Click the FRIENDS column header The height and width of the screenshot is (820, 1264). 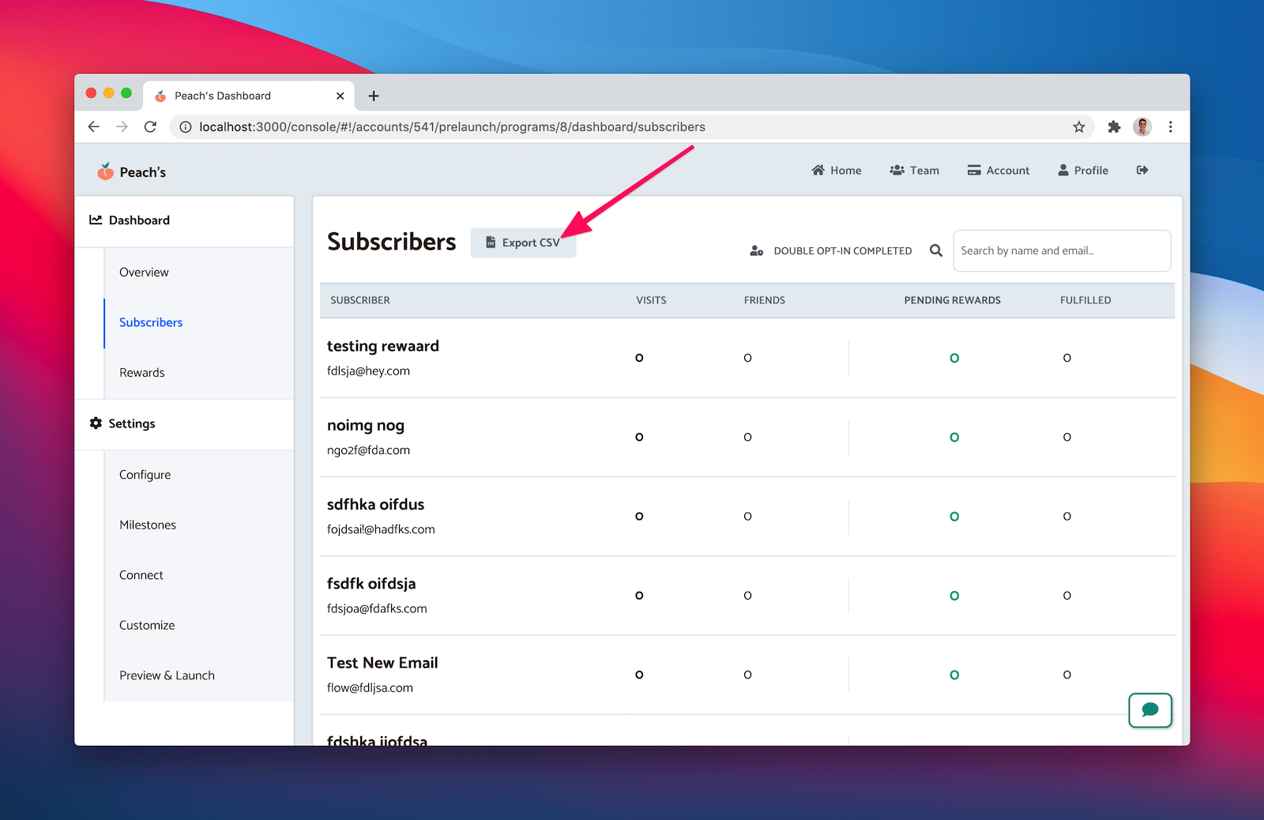click(764, 300)
